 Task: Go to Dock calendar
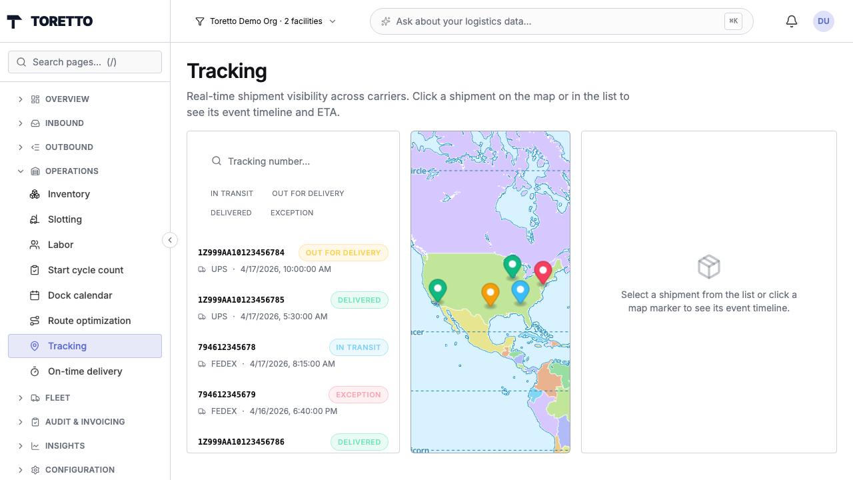click(x=85, y=295)
